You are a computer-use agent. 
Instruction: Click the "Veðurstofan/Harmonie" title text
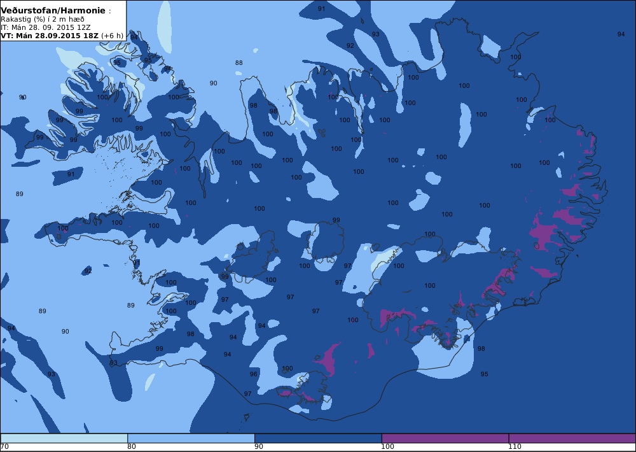53,11
